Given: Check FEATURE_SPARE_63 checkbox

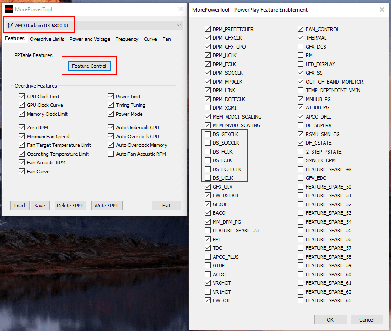Looking at the screenshot, I should tap(300, 300).
